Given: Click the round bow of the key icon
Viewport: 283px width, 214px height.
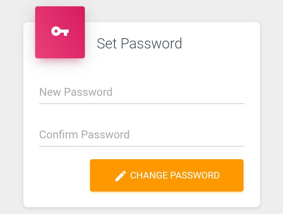Looking at the screenshot, I should [x=56, y=31].
